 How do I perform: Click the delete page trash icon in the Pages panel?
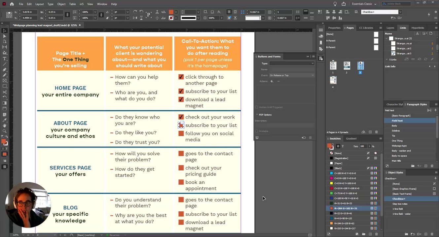(x=376, y=132)
